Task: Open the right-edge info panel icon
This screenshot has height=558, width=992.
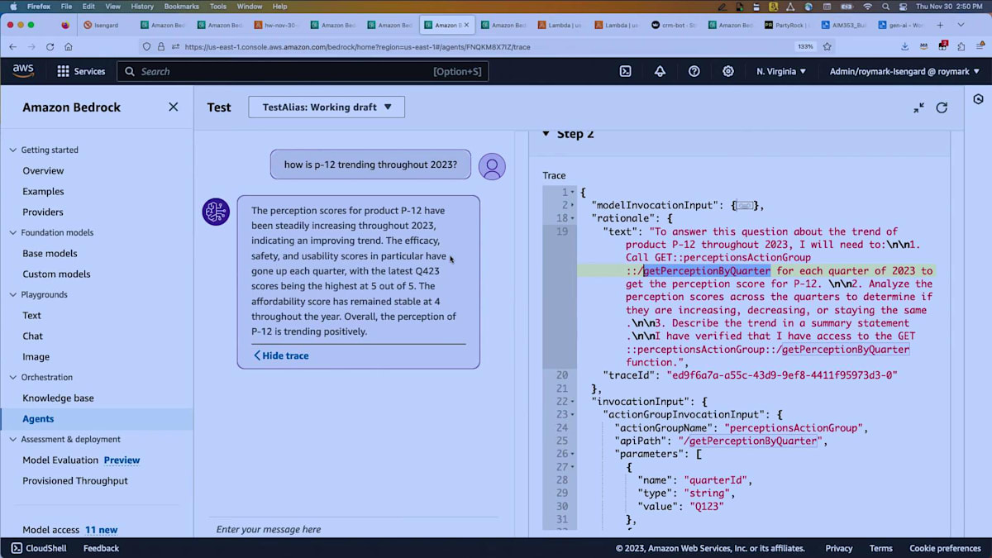Action: click(x=978, y=98)
